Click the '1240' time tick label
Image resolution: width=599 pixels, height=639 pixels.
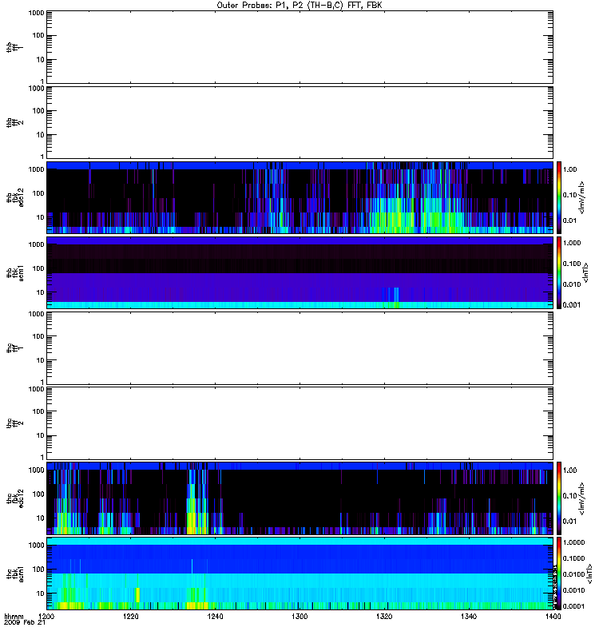coord(215,617)
